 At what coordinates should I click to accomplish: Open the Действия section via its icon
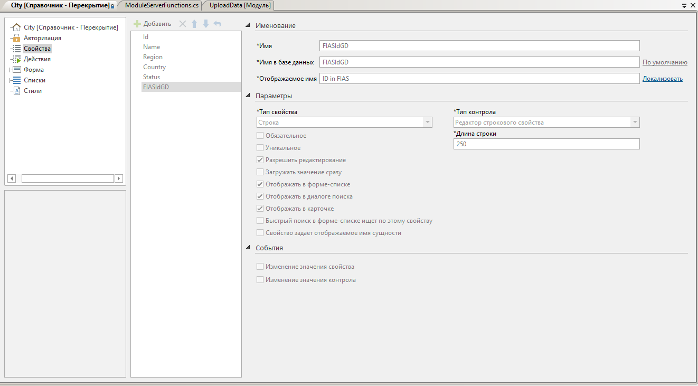[17, 59]
